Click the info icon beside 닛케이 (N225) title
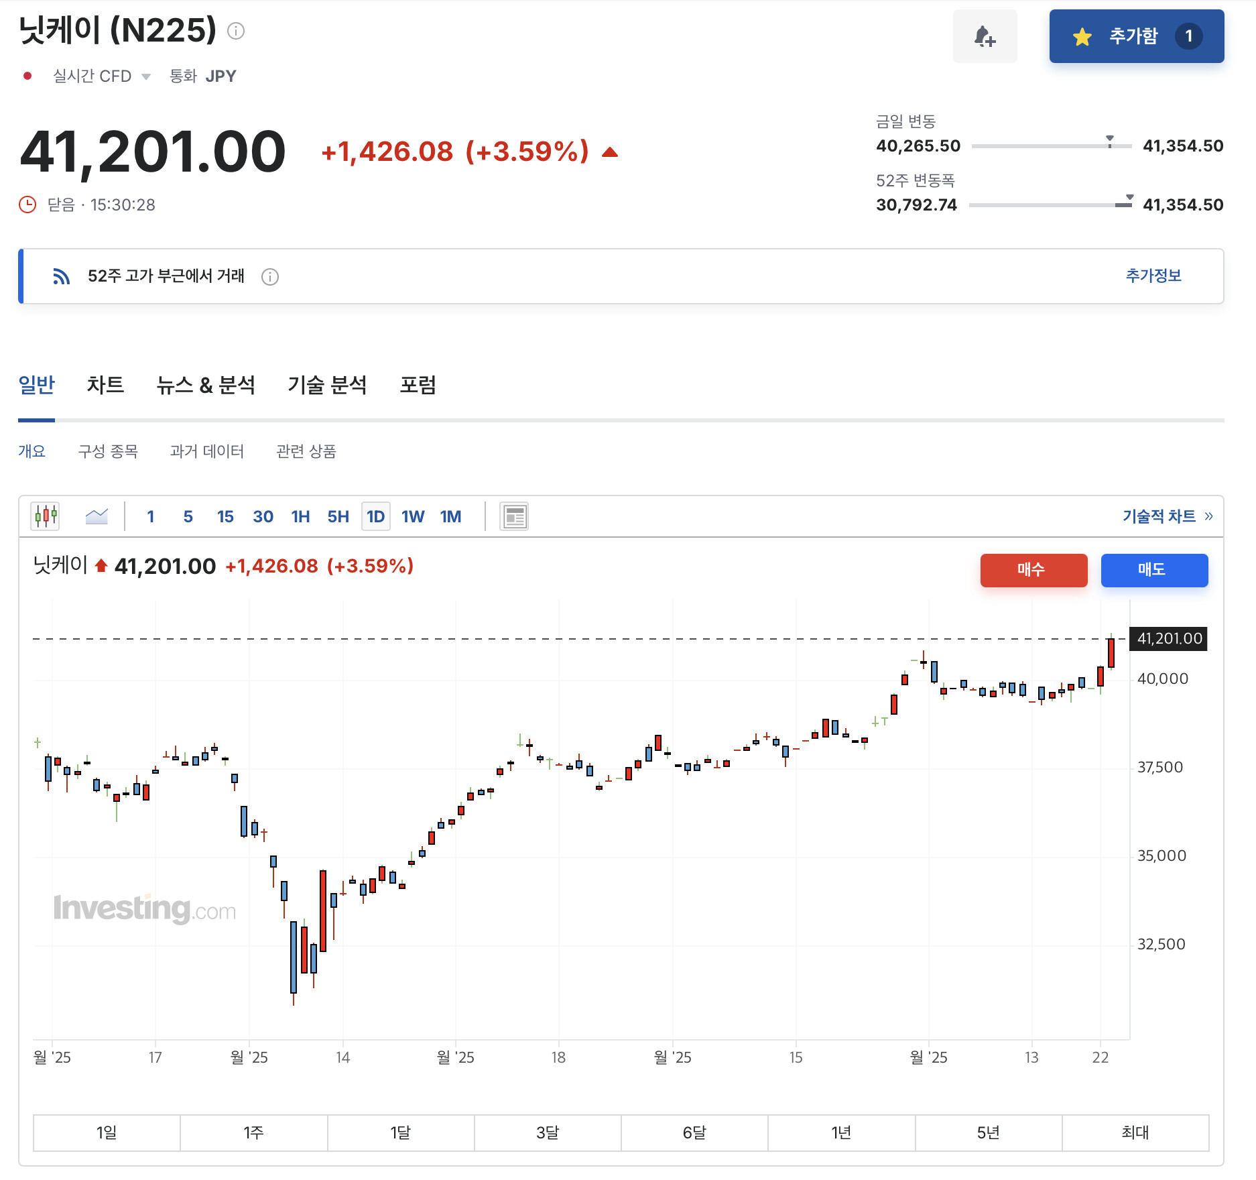The image size is (1256, 1180). 236,31
